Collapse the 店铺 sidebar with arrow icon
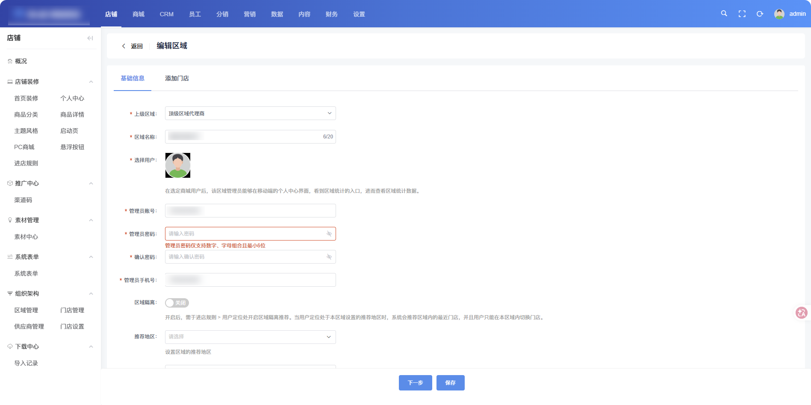This screenshot has width=811, height=405. coord(90,38)
